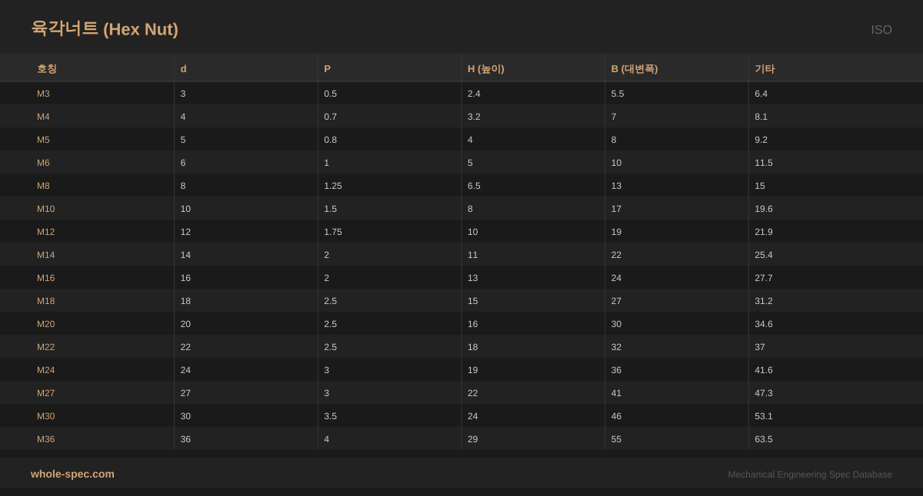Click the 육각너트 (Hex Nut) title
The width and height of the screenshot is (923, 496).
(x=105, y=29)
